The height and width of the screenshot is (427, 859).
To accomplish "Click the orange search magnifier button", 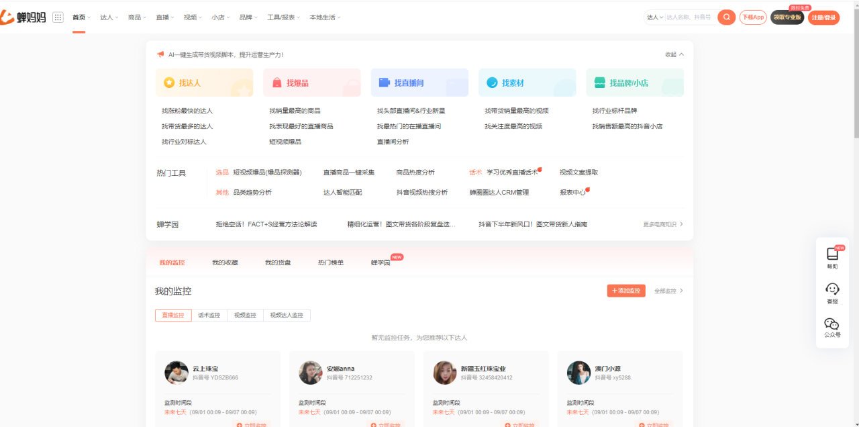I will (x=726, y=17).
